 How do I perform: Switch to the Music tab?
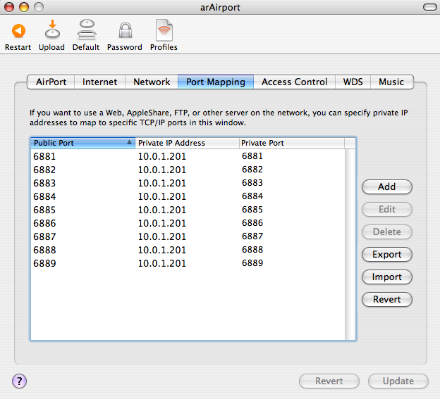(x=392, y=82)
